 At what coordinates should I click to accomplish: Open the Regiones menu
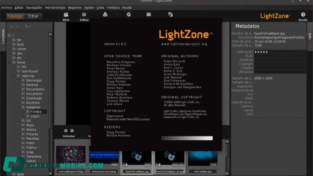click(74, 7)
